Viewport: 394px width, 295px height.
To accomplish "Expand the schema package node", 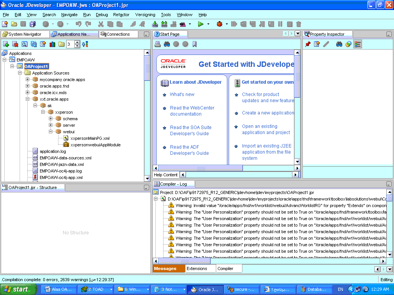I will pyautogui.click(x=50, y=118).
